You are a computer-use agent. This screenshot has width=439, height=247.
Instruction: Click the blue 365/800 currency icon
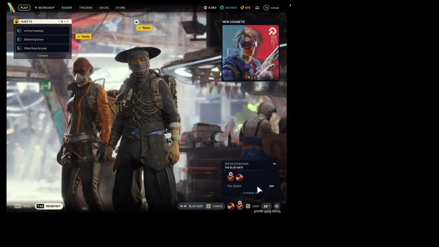pos(222,8)
